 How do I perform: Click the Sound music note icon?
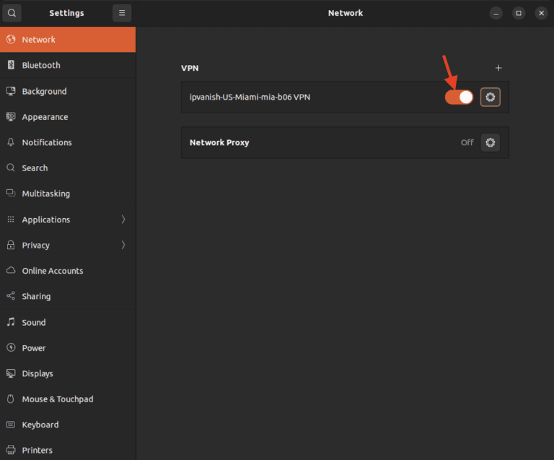pyautogui.click(x=11, y=322)
